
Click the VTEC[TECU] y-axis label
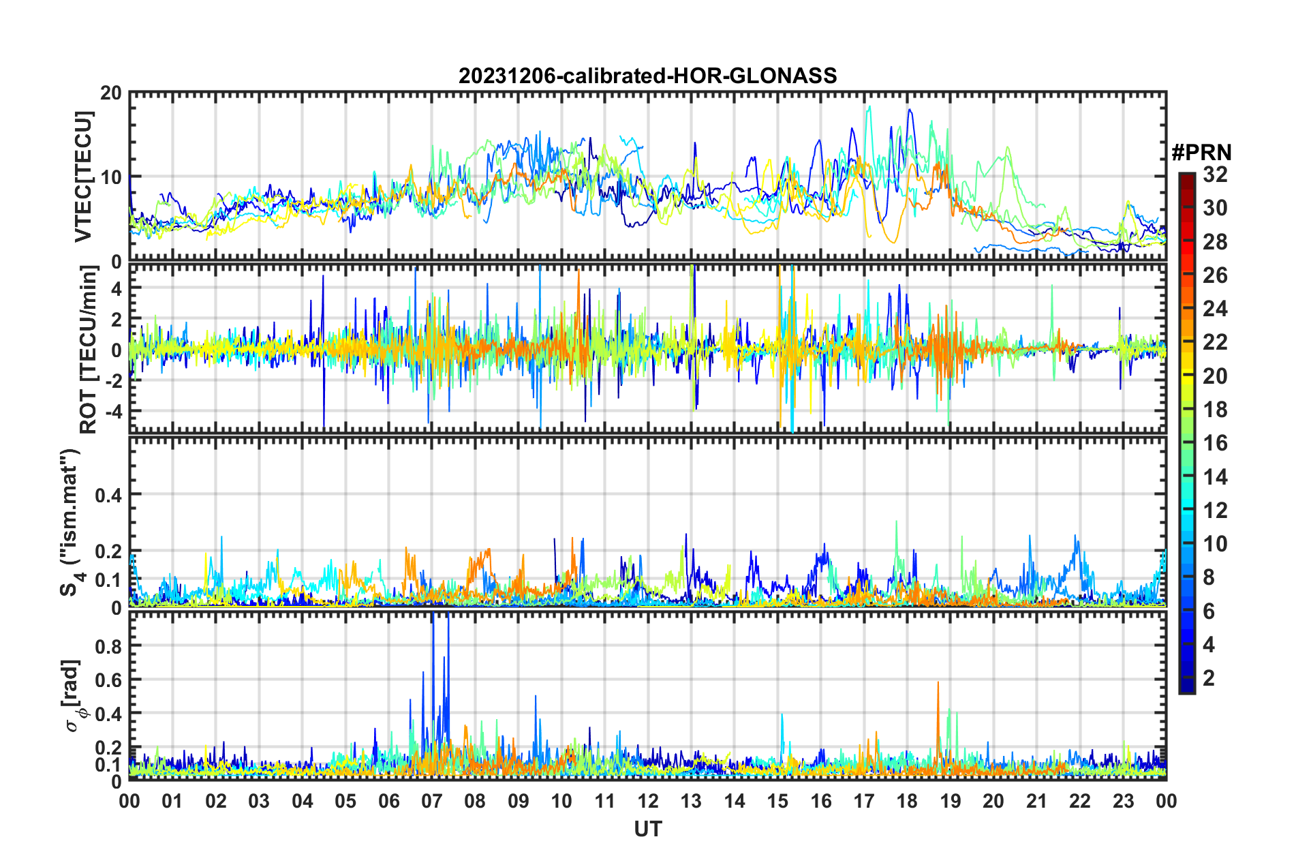coord(82,176)
